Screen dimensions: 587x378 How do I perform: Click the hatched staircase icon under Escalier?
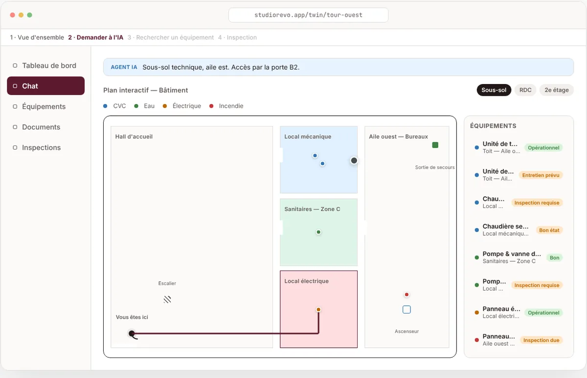(167, 299)
